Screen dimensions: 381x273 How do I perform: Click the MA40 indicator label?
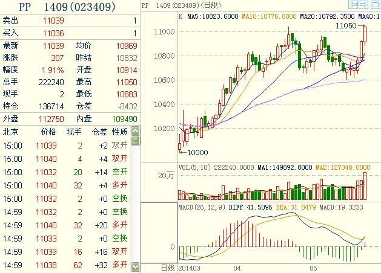[x=369, y=16]
